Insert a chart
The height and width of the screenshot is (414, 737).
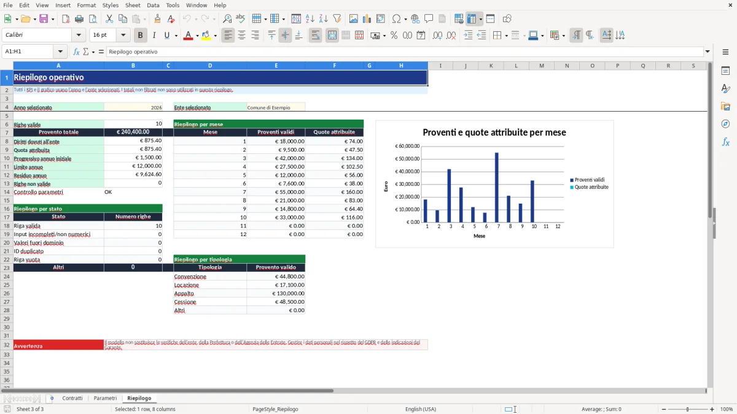pyautogui.click(x=367, y=19)
